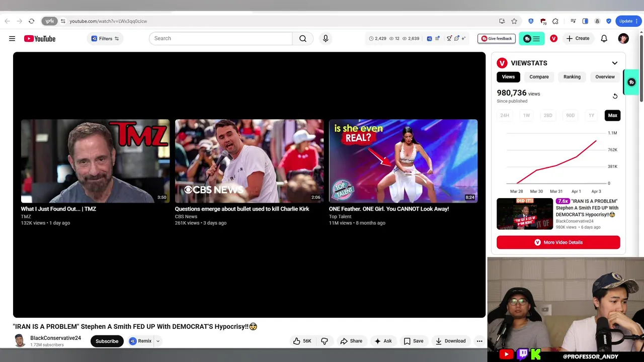
Task: Open the Top Talent channel link
Action: (x=340, y=217)
